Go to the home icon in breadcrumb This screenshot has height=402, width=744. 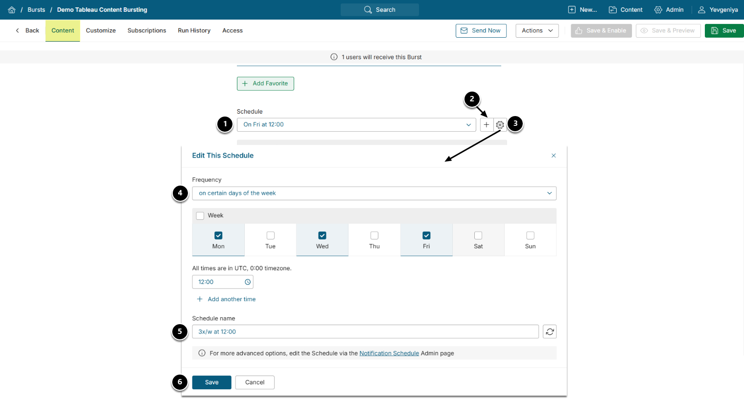click(12, 10)
